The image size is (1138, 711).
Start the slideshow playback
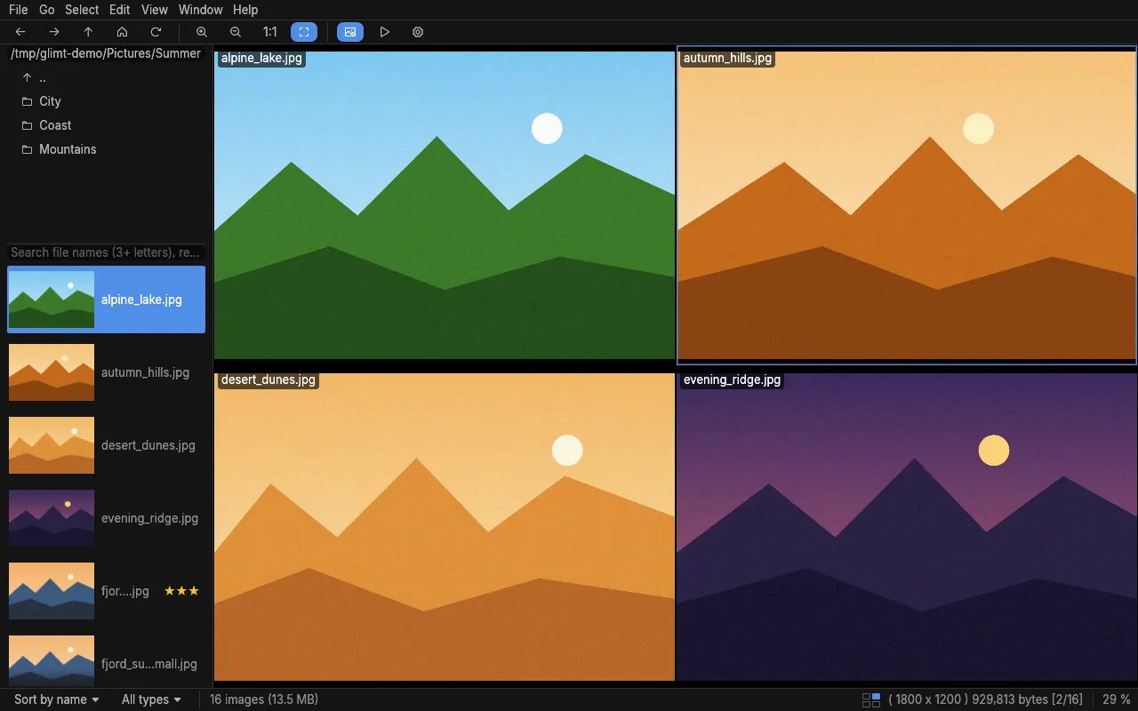pos(384,32)
